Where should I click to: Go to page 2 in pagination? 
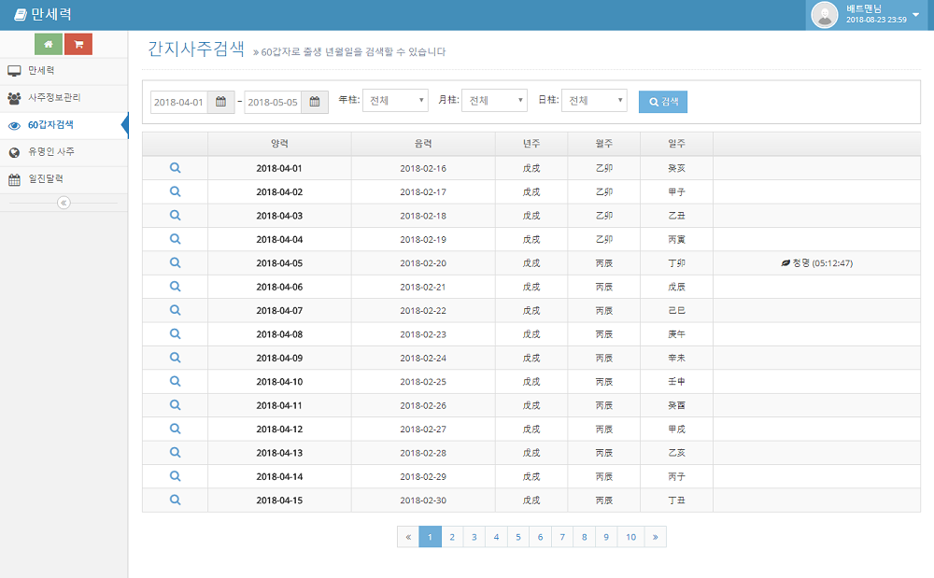452,537
